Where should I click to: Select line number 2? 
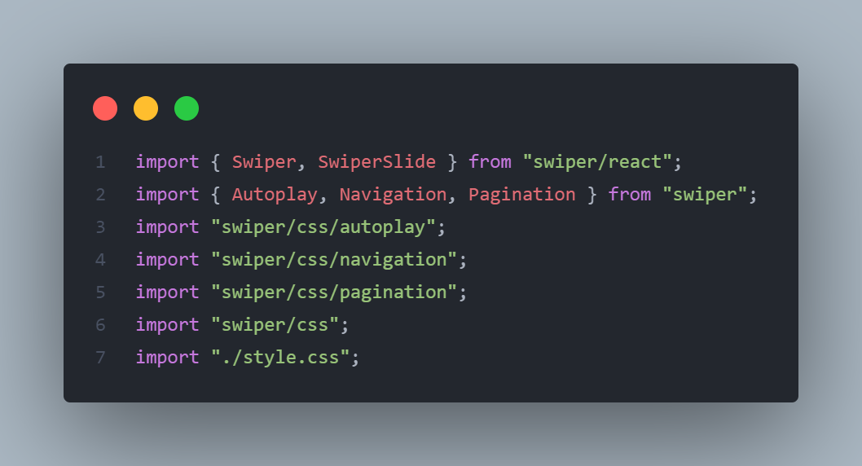(100, 195)
